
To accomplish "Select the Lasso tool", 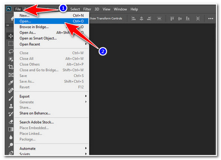I will (x=11, y=52).
